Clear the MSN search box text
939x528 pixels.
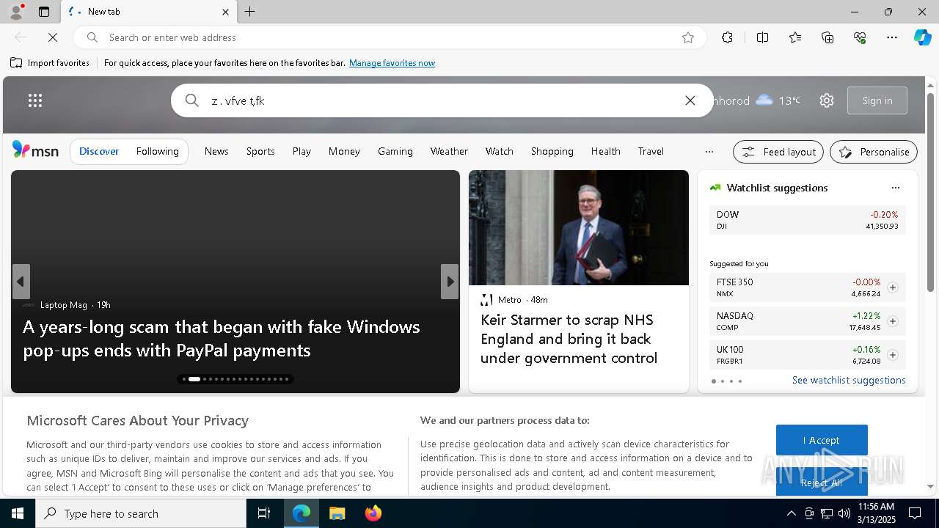(690, 100)
